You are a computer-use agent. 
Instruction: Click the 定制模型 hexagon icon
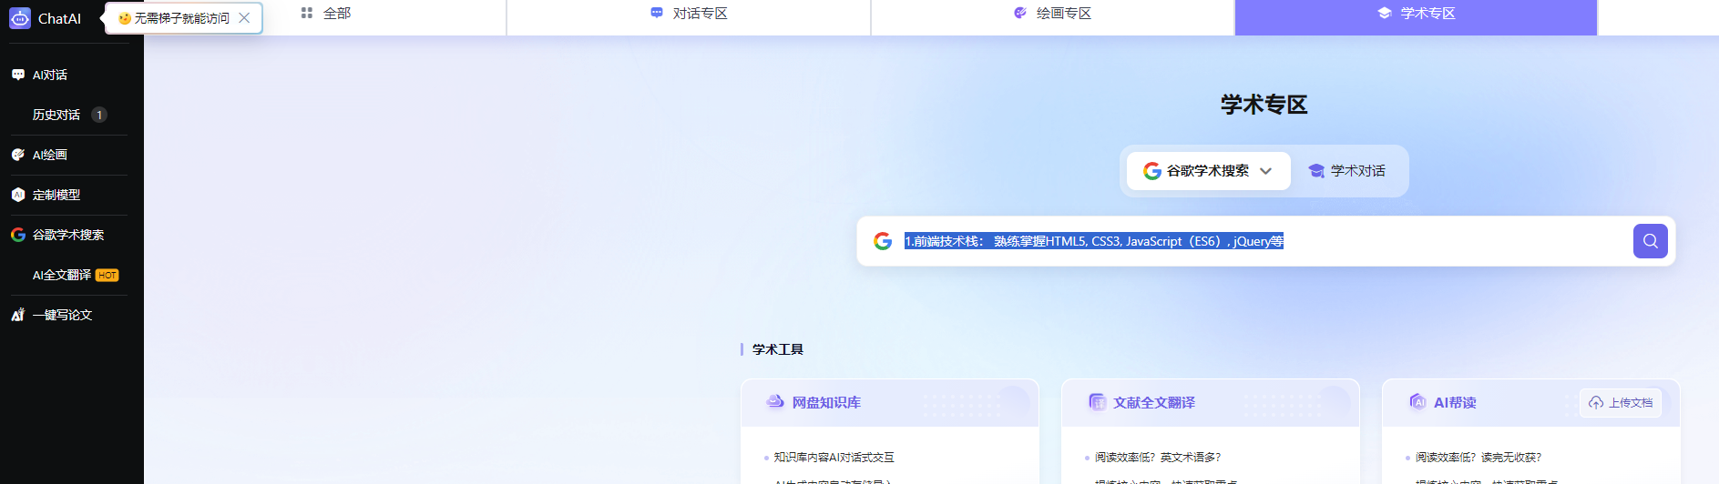point(18,195)
